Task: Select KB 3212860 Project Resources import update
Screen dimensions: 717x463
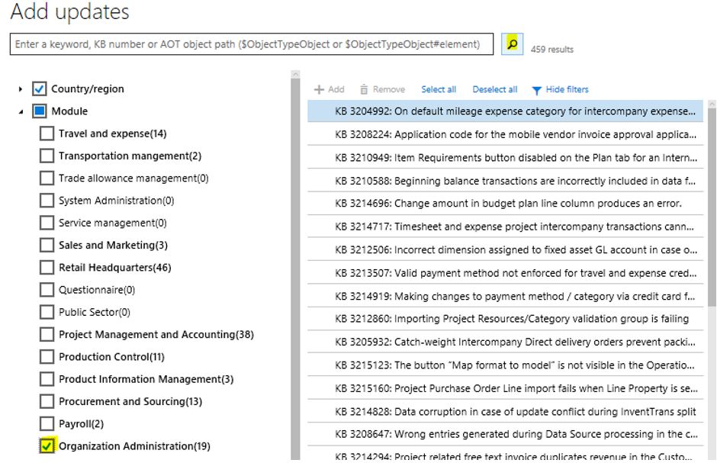Action: [511, 319]
